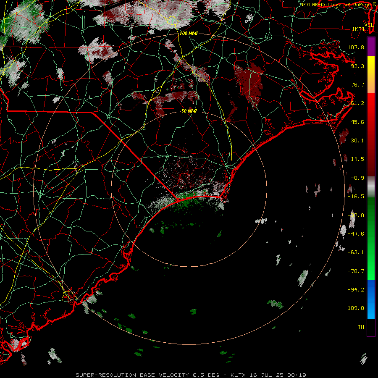Click the 107.8 legend value

pos(356,47)
